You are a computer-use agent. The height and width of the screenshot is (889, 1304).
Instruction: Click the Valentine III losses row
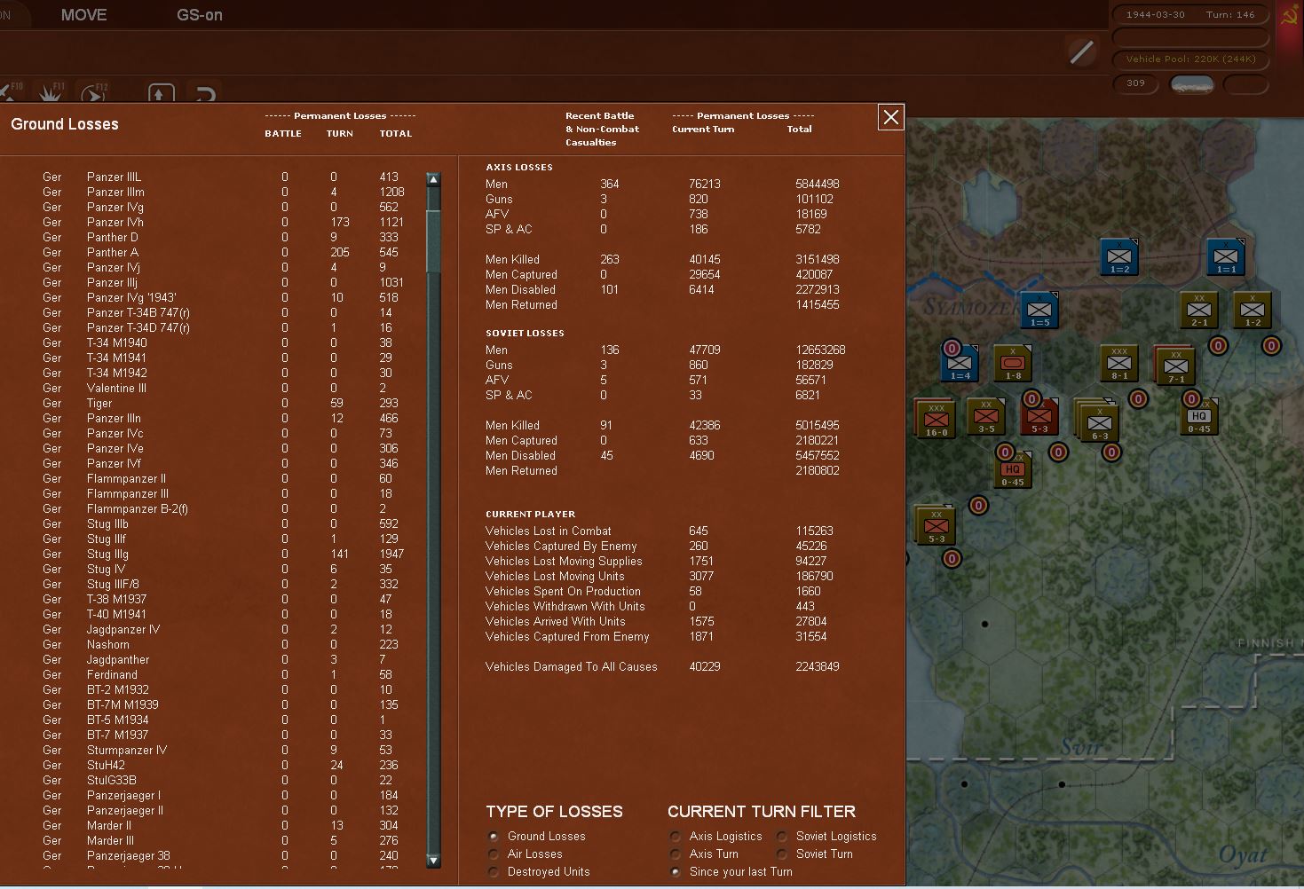(x=224, y=389)
